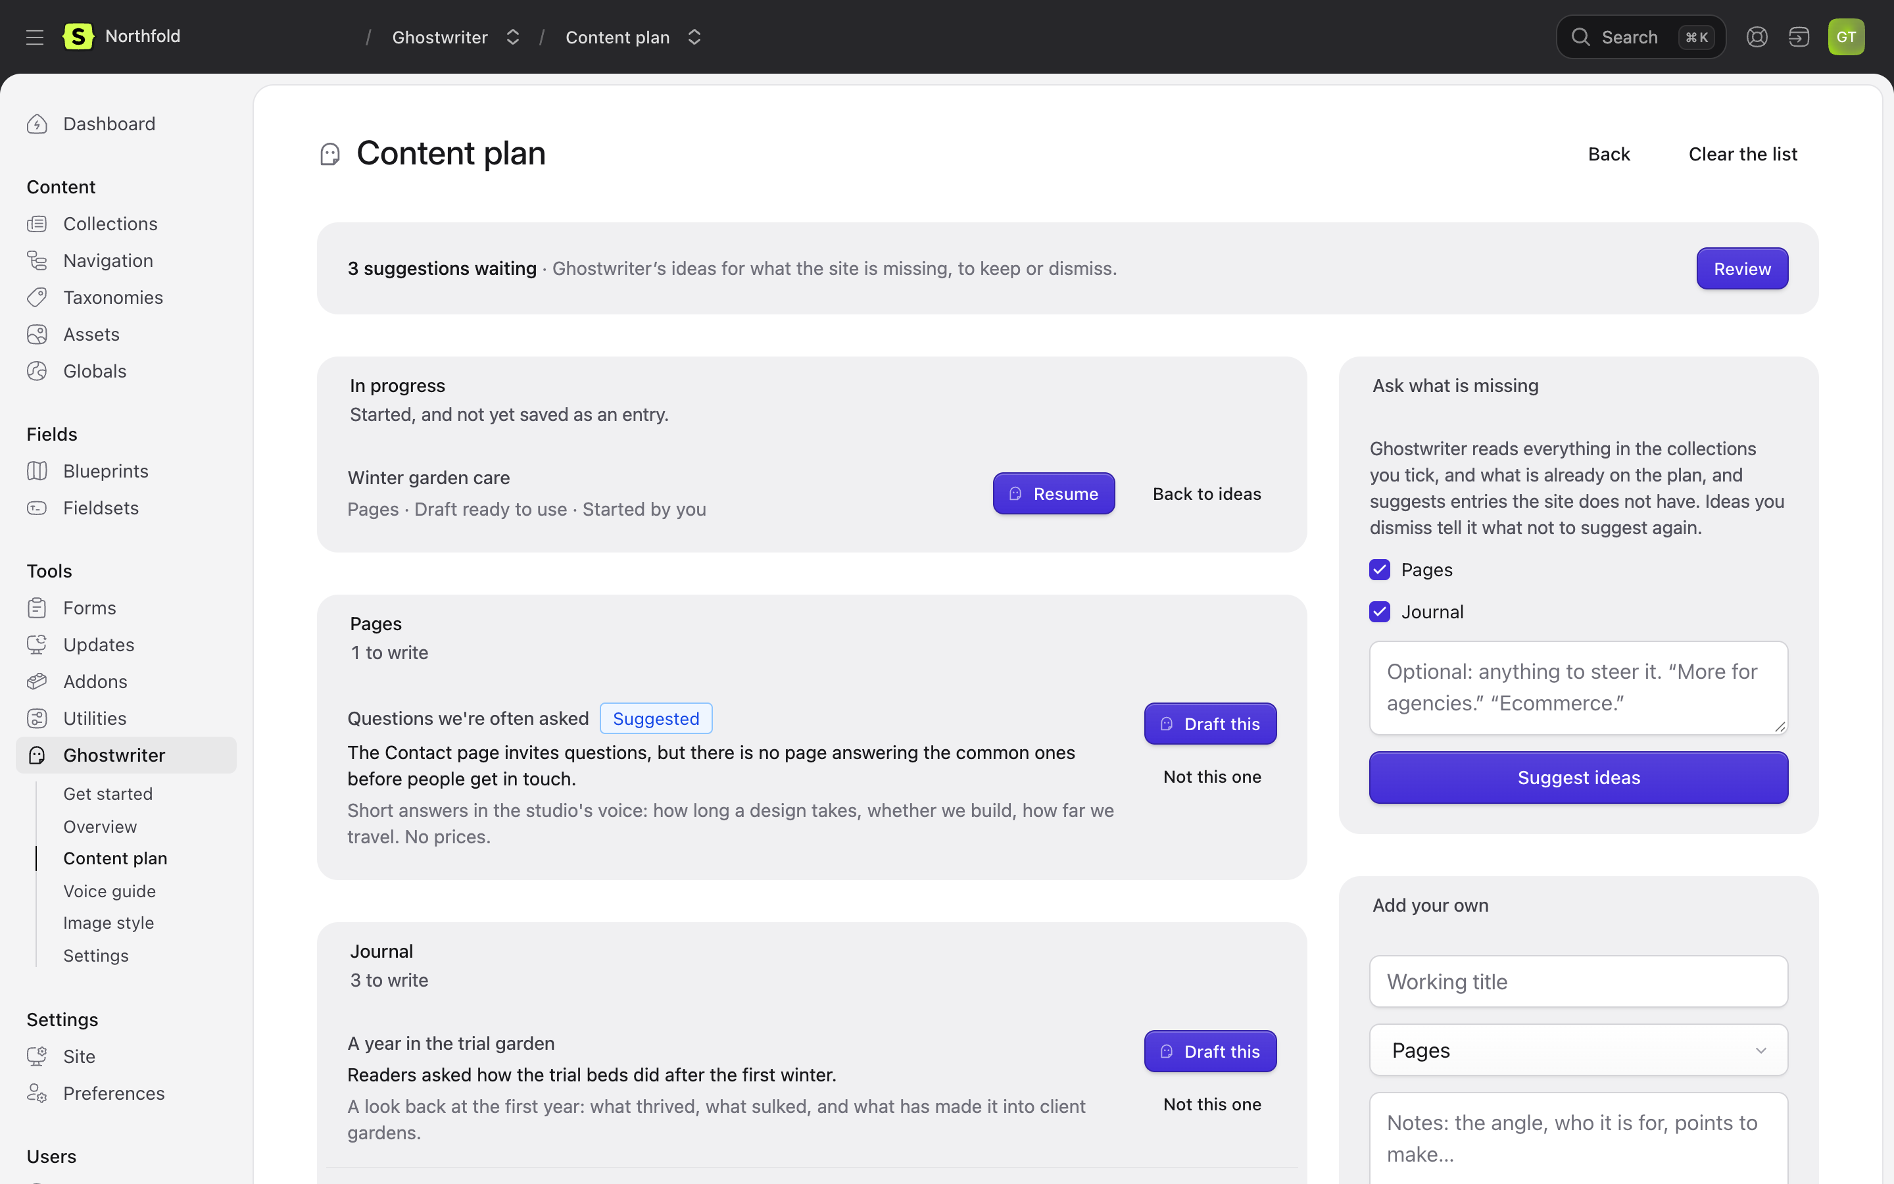Click the Ghostwriter ghost icon in sidebar
The width and height of the screenshot is (1894, 1184).
tap(37, 755)
